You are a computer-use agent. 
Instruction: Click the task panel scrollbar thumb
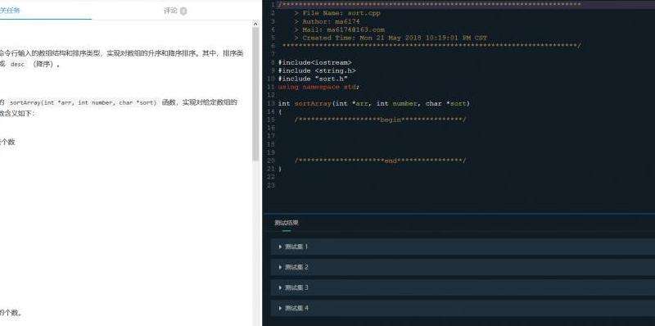click(255, 94)
